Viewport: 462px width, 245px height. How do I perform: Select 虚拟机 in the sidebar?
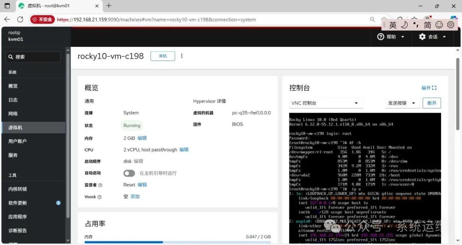34,127
